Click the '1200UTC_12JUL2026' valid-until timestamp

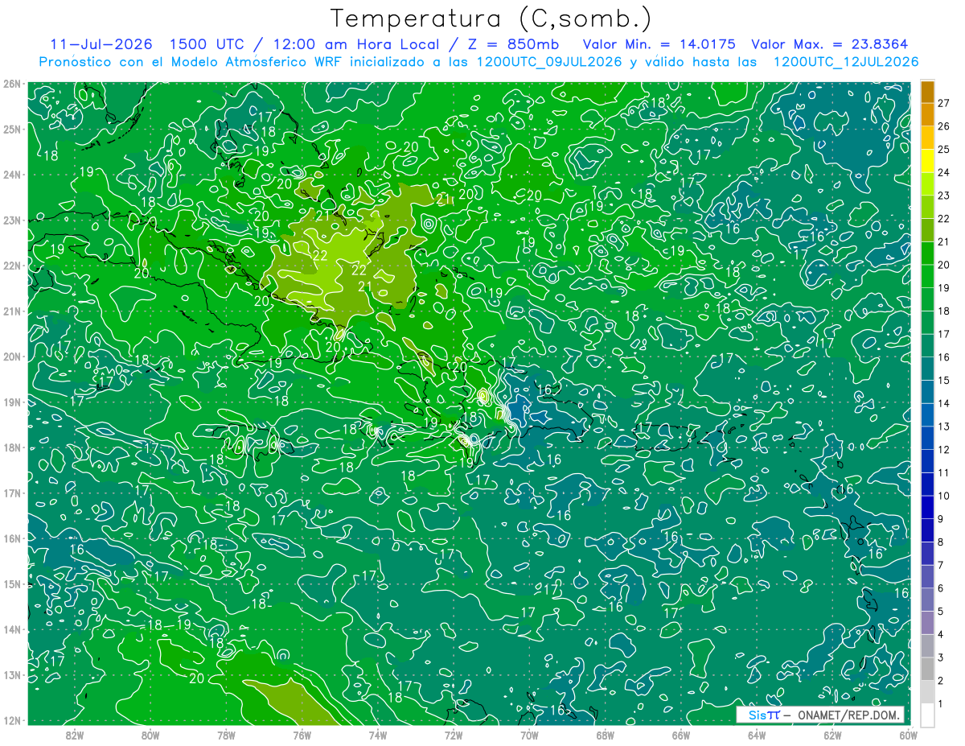(845, 62)
